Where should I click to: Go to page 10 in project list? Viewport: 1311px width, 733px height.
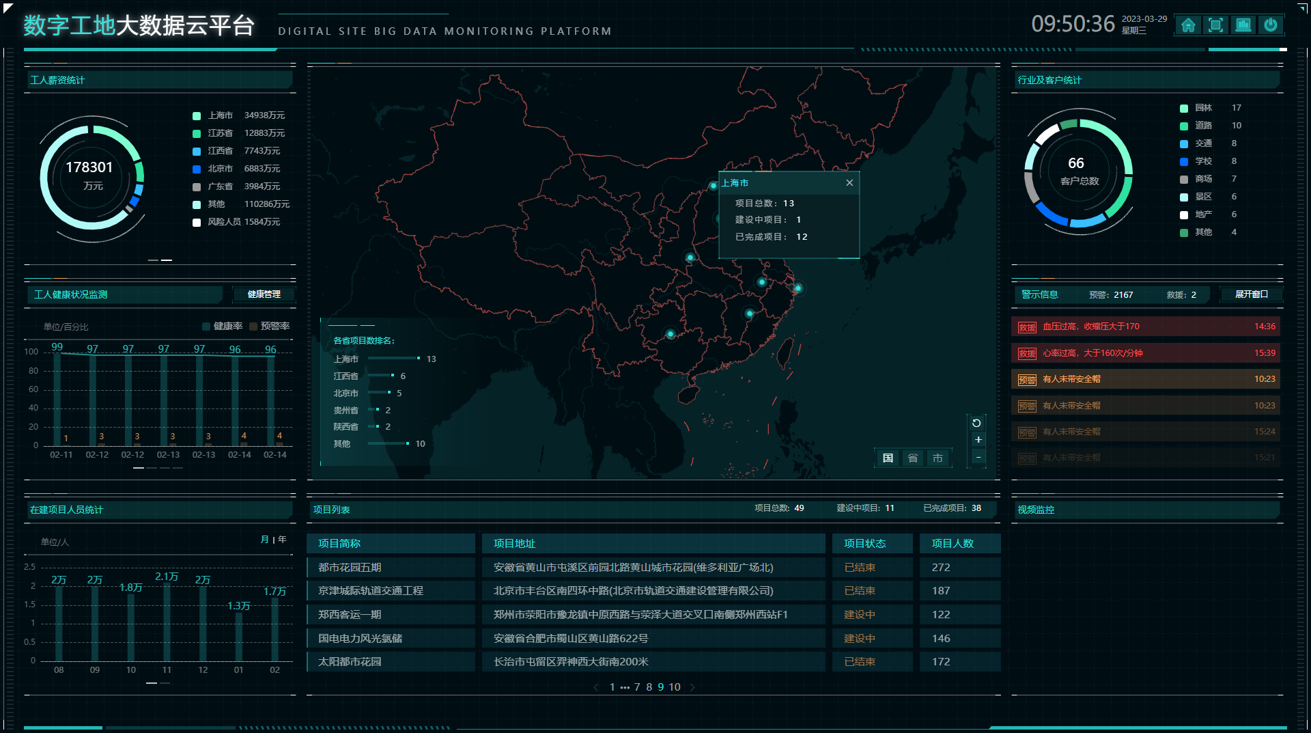tap(675, 687)
